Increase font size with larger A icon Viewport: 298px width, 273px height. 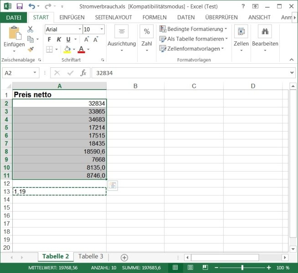point(87,39)
